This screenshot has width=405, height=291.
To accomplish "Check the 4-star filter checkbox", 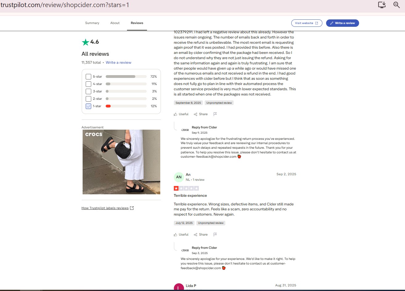I will pyautogui.click(x=88, y=84).
